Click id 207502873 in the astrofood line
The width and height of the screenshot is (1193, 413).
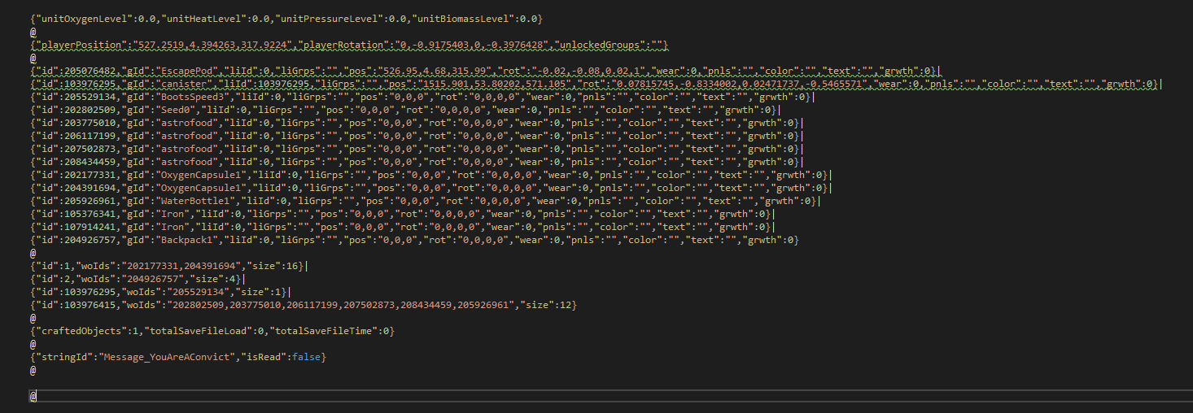[90, 149]
